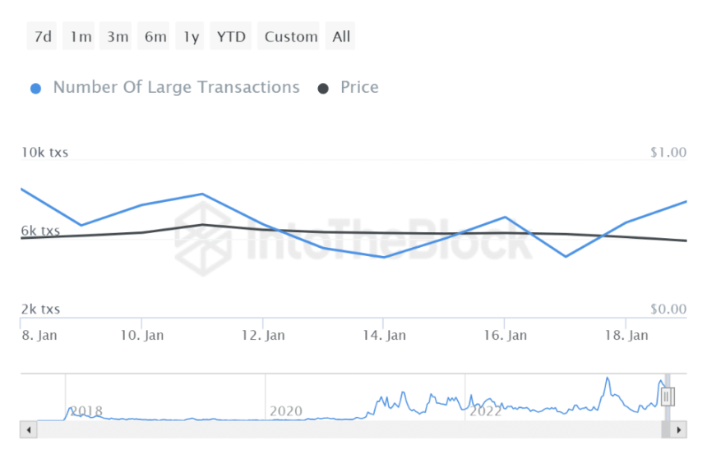Toggle the Price series legend
The height and width of the screenshot is (449, 707).
pyautogui.click(x=359, y=87)
